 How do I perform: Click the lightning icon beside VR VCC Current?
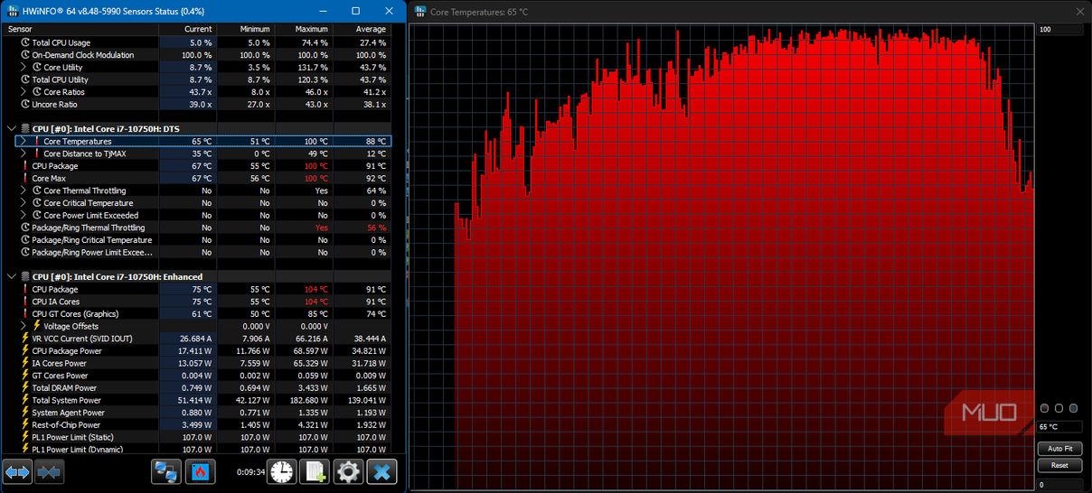pos(24,339)
